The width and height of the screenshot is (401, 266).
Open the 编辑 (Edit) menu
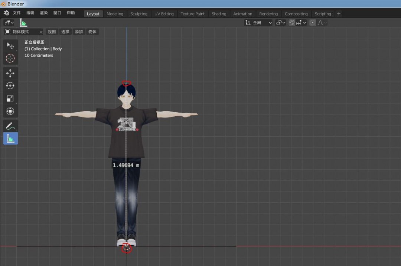point(30,13)
